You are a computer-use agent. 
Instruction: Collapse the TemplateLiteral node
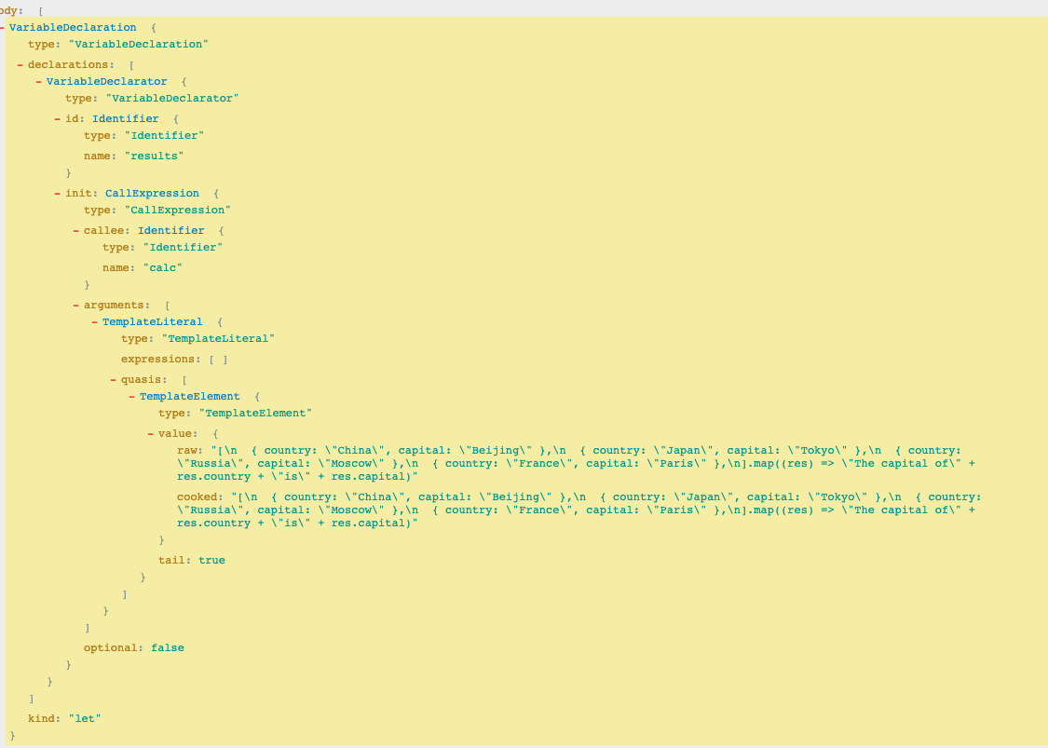pyautogui.click(x=95, y=322)
